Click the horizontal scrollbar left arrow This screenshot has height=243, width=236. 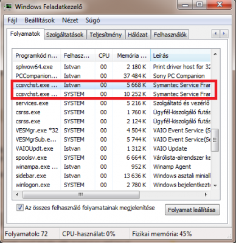click(17, 194)
